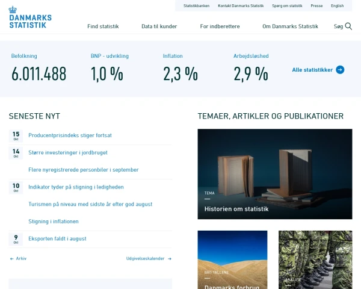This screenshot has height=289, width=361.
Task: Open the Statistikbanken link
Action: click(x=196, y=5)
